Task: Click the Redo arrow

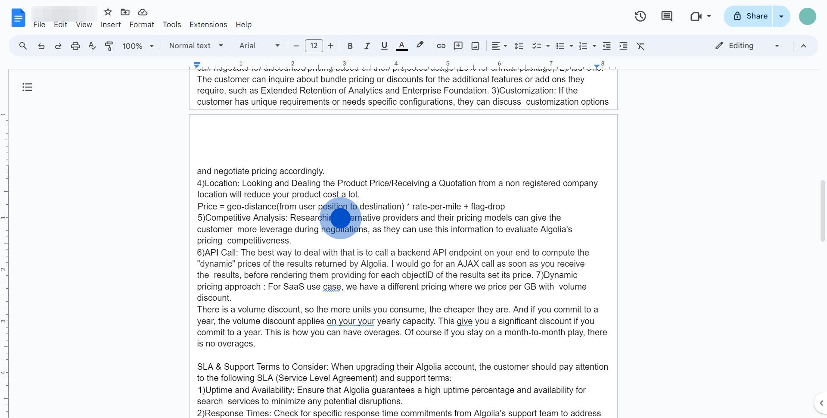Action: [x=58, y=46]
